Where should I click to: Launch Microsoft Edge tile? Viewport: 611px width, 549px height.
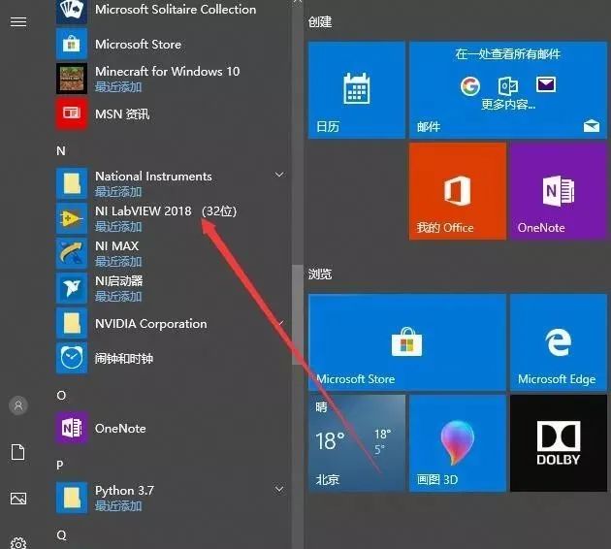click(559, 342)
